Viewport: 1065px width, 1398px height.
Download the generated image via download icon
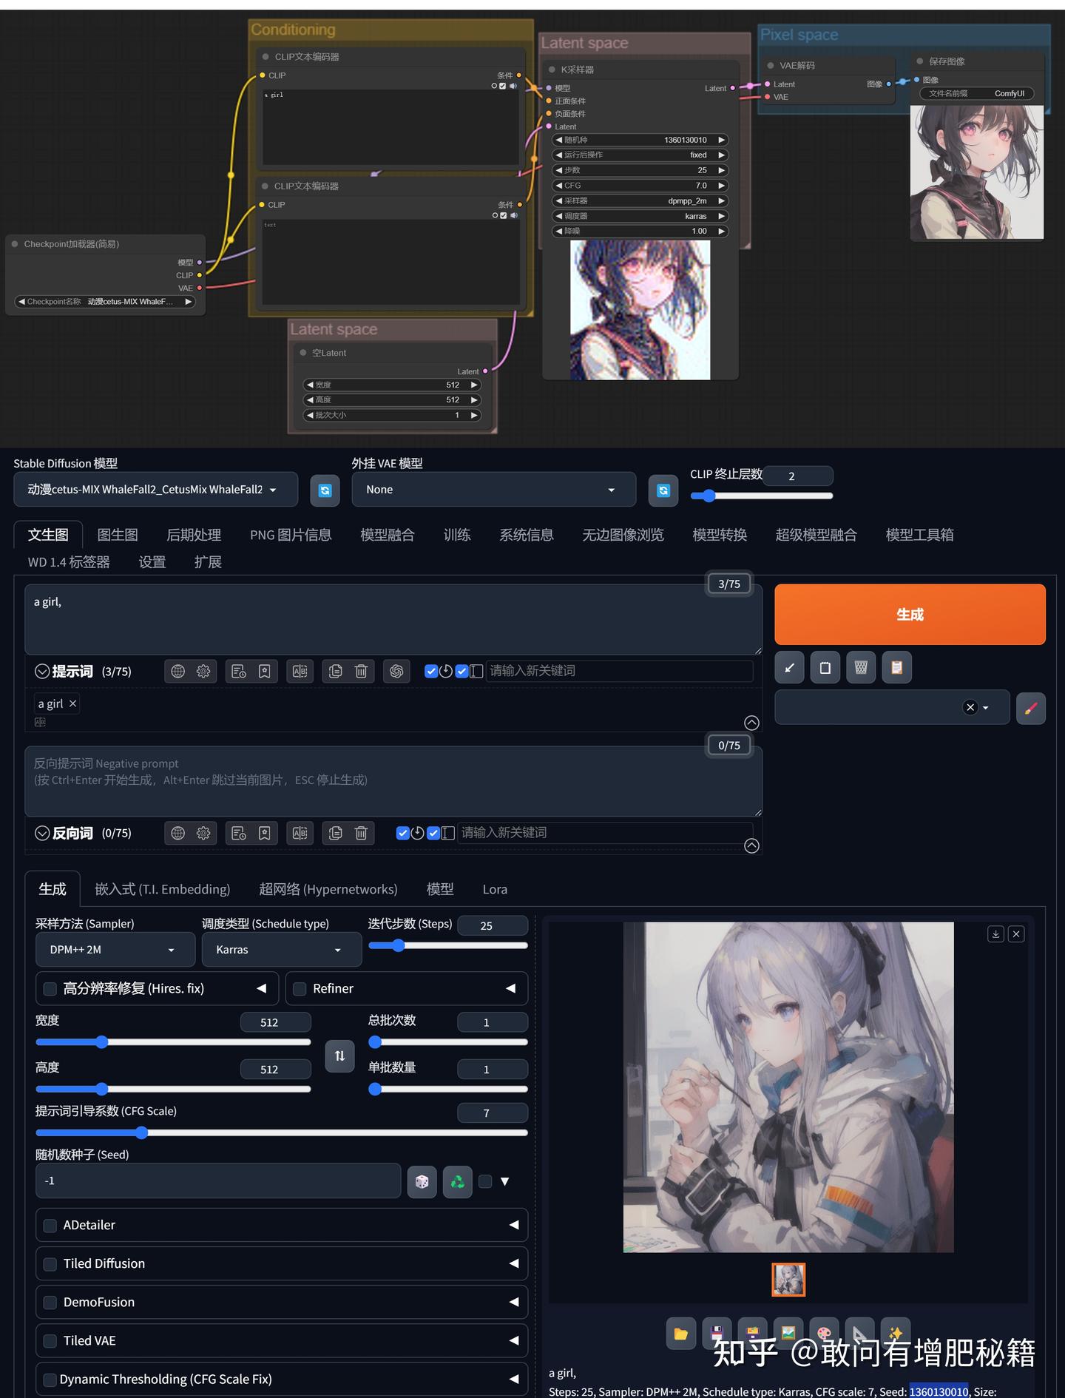coord(996,934)
